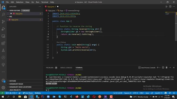Open the File menu
The image size is (177, 99).
7,2
